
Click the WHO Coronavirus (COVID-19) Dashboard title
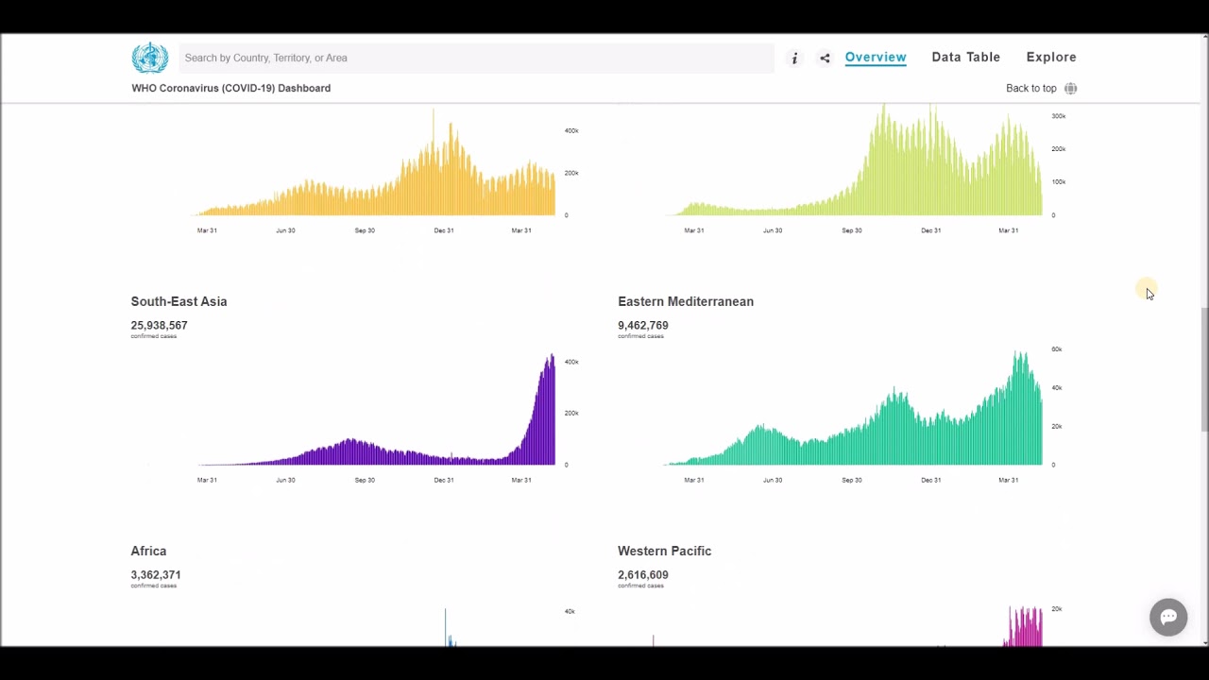coord(230,89)
